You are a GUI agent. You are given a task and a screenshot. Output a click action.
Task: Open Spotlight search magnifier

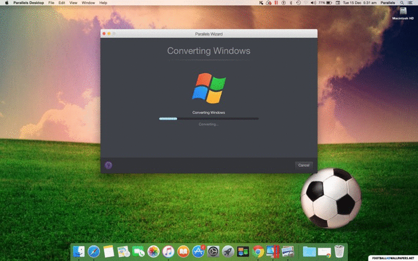402,3
